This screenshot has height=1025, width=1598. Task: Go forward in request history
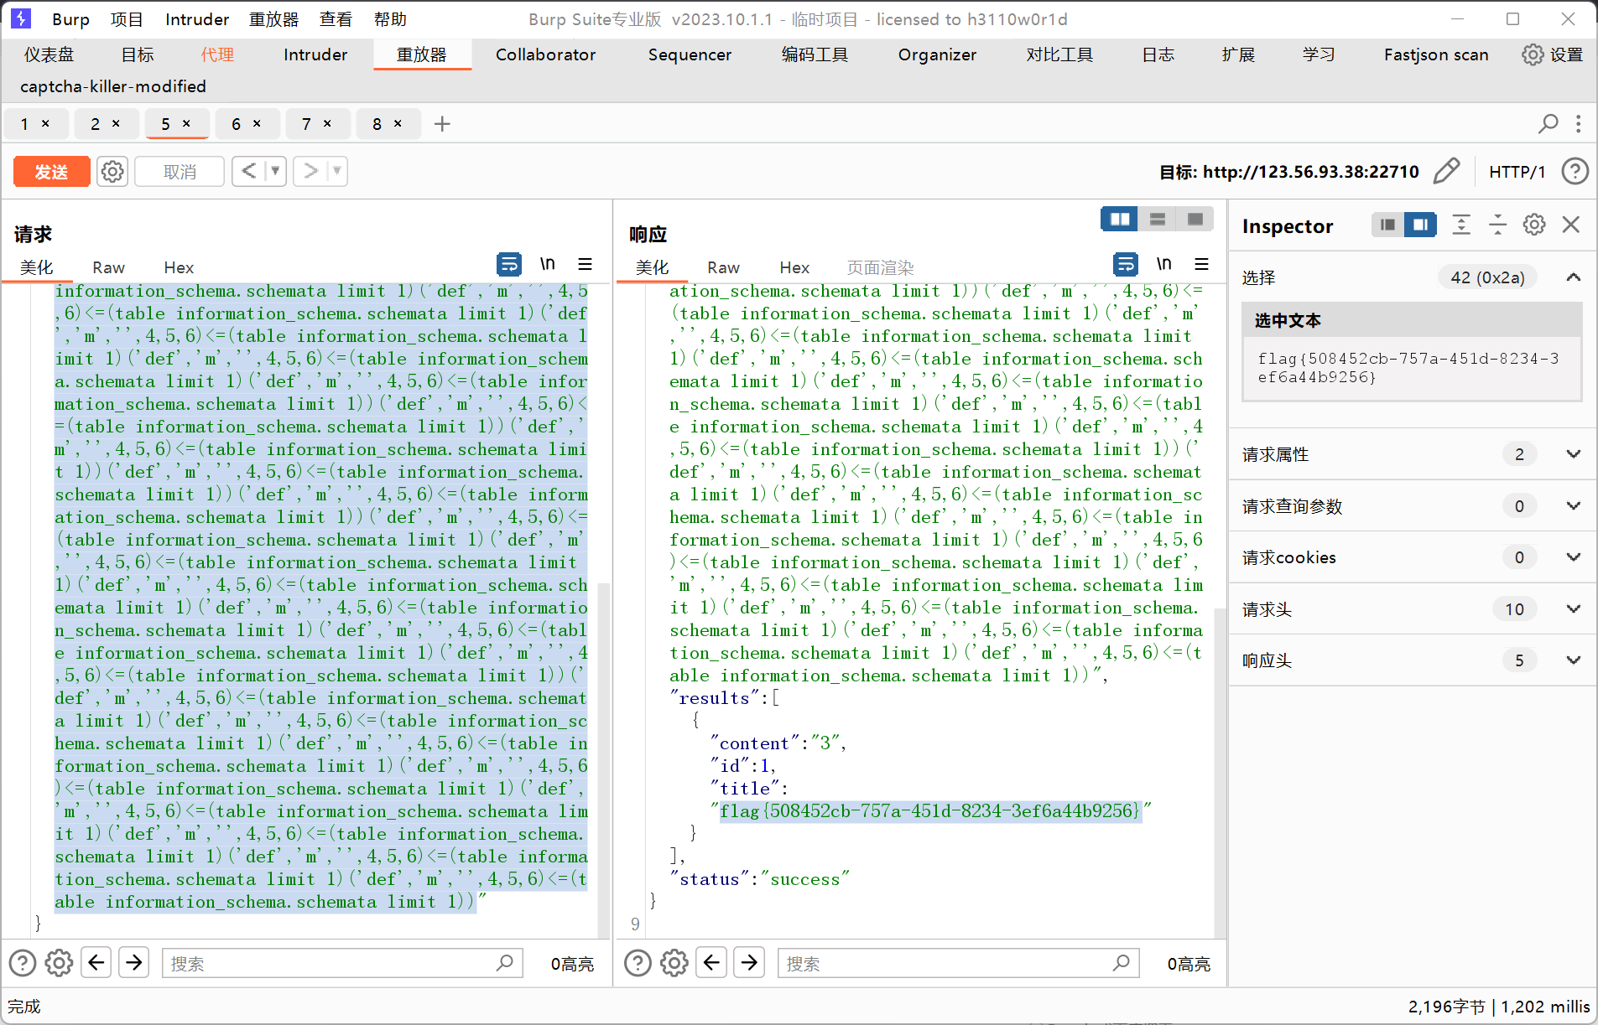311,171
